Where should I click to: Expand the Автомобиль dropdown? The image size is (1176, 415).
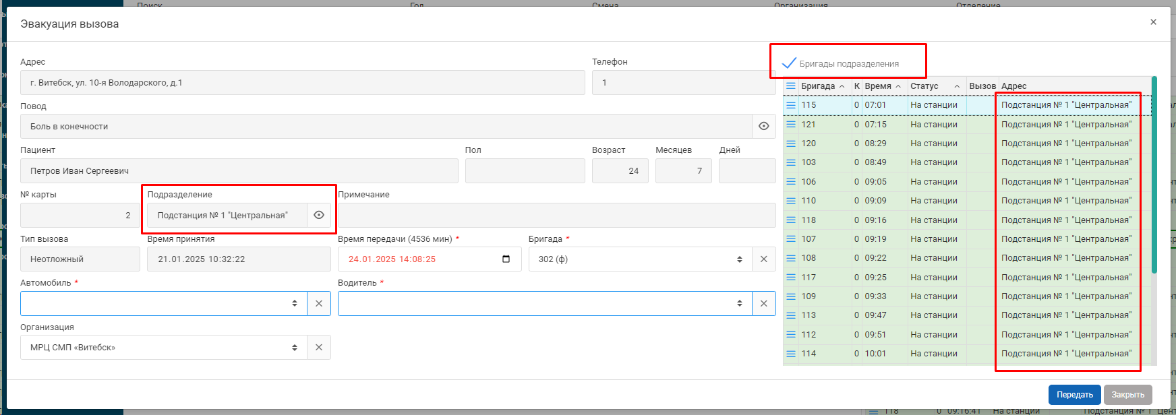[295, 304]
